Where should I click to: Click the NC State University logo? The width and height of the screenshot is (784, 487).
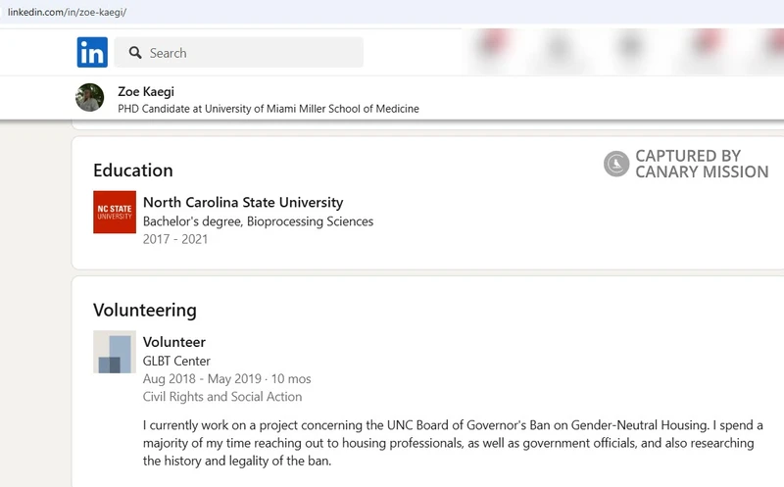[x=115, y=212]
